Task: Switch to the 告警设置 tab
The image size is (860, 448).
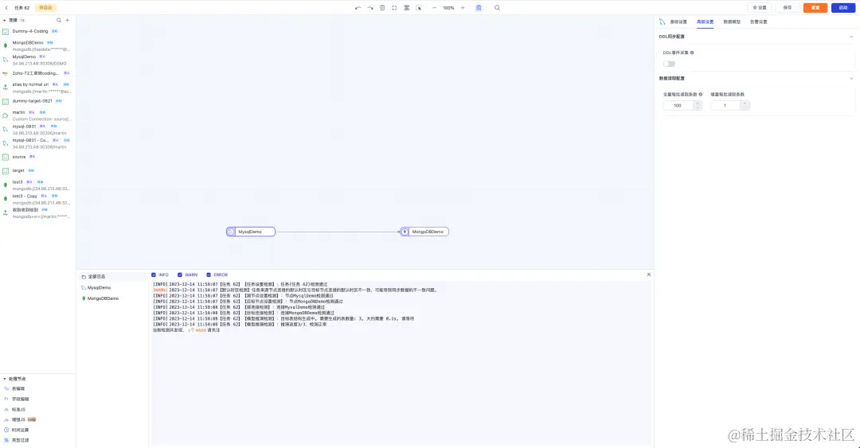Action: (x=759, y=22)
